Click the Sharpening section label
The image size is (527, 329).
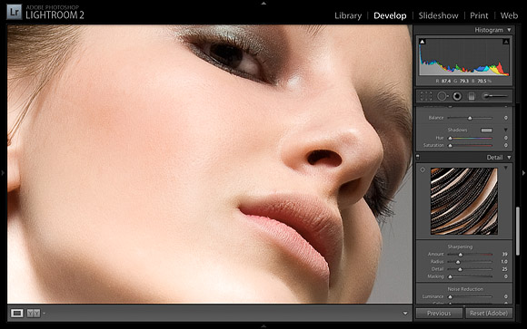coord(460,247)
